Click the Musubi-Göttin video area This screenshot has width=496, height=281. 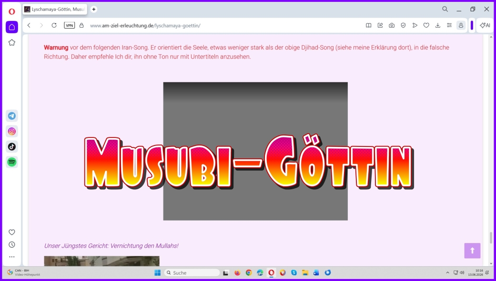click(x=255, y=151)
